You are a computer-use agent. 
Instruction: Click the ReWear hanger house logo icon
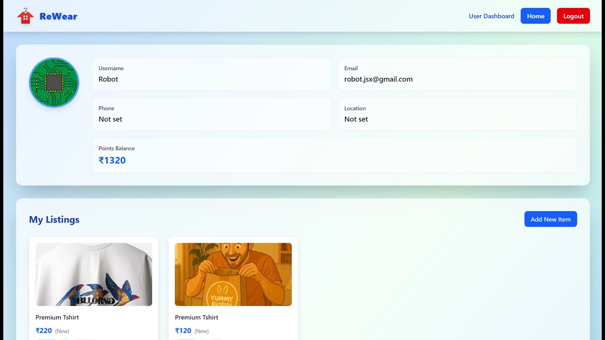coord(26,16)
